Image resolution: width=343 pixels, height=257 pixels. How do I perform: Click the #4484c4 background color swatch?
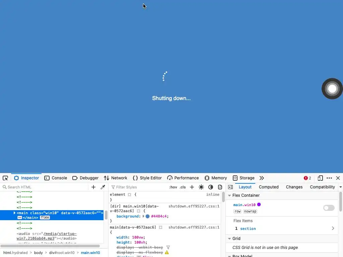point(147,217)
